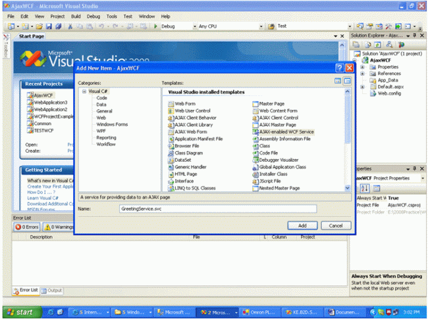Click the Solution Explorer Properties icon

[356, 45]
